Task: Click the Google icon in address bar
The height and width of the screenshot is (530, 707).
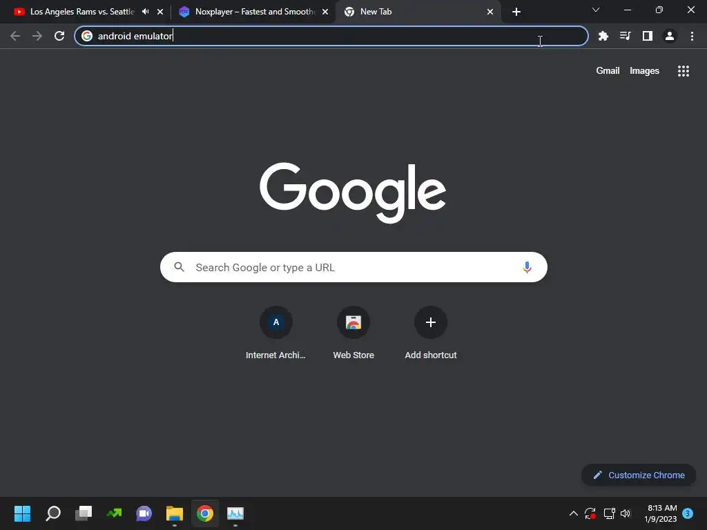Action: 87,36
